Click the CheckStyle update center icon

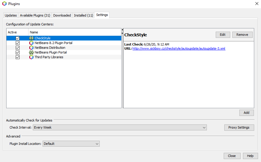tap(31, 38)
